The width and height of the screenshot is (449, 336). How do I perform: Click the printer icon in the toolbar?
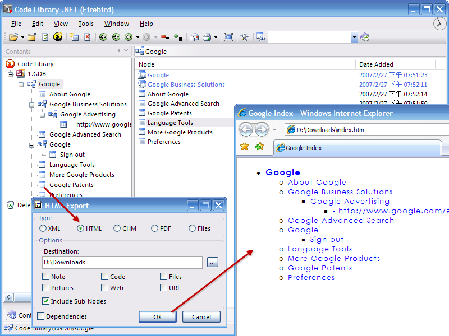(207, 37)
